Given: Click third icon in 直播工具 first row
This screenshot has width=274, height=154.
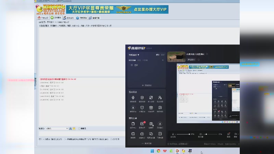Looking at the screenshot, I should pos(151,124).
